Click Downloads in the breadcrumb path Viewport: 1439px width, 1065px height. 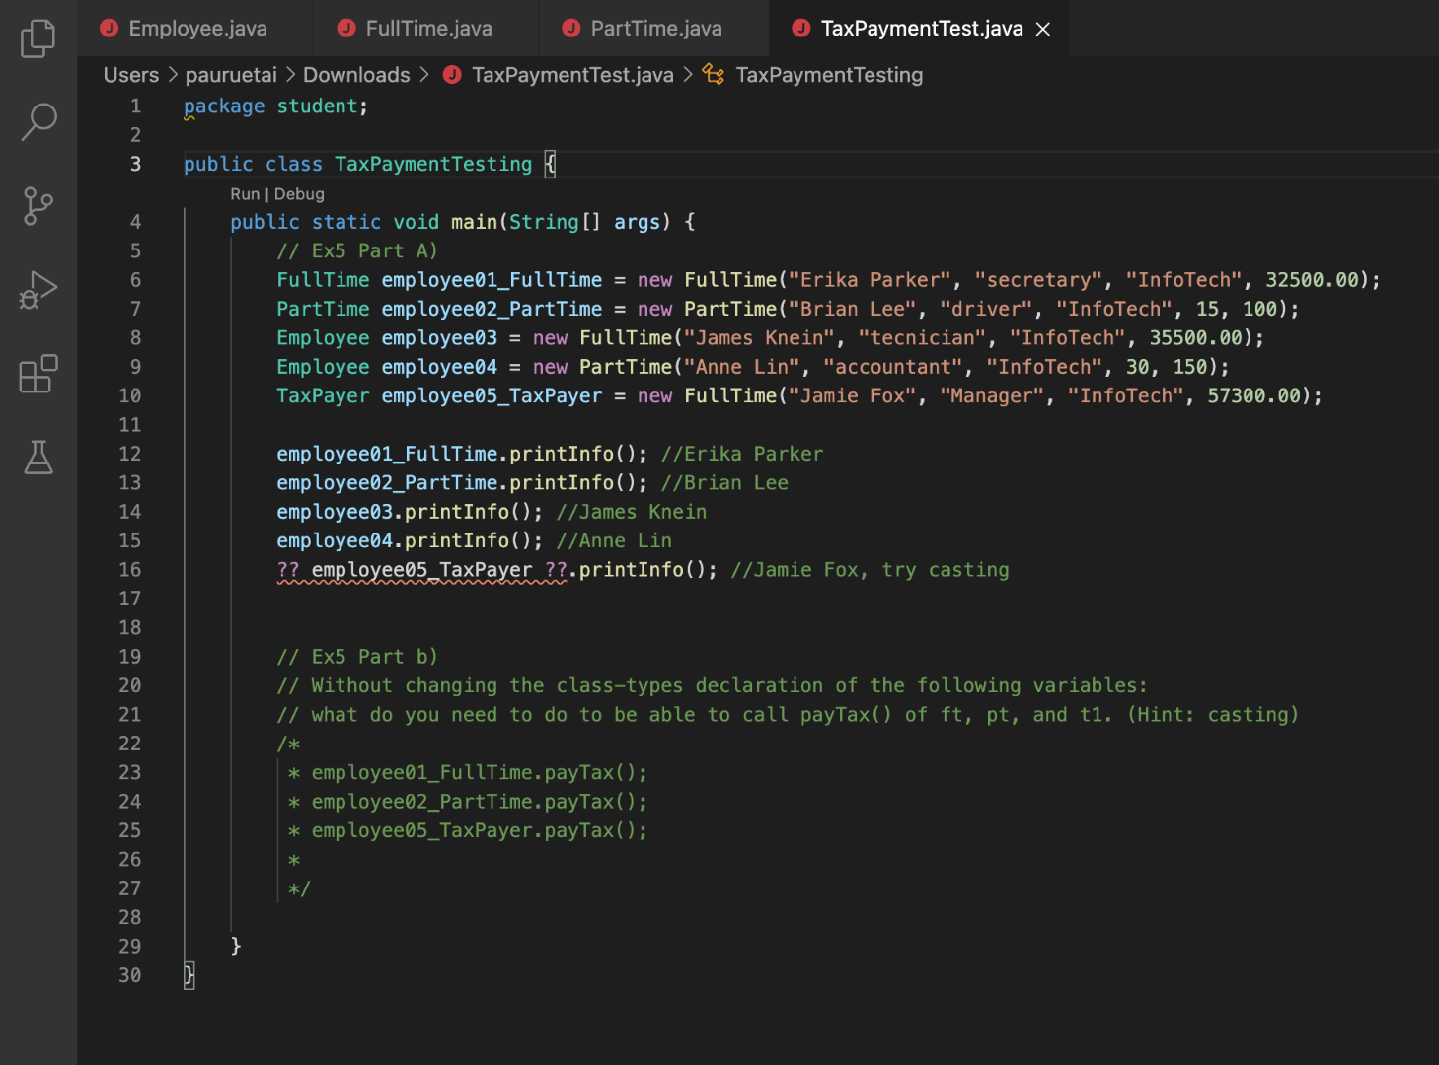click(x=356, y=75)
